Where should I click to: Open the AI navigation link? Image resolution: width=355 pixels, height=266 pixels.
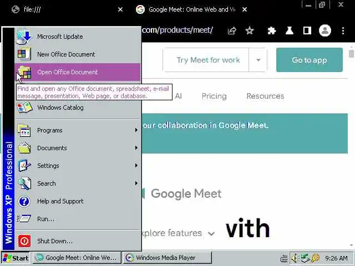179,96
